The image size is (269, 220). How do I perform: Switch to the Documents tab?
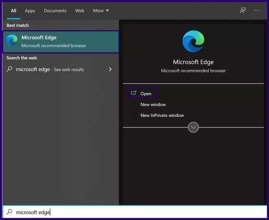[x=55, y=11]
